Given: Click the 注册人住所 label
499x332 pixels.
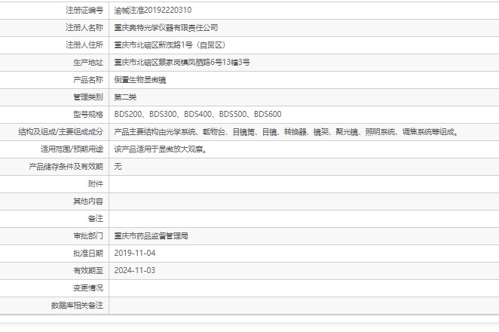Looking at the screenshot, I should point(84,45).
